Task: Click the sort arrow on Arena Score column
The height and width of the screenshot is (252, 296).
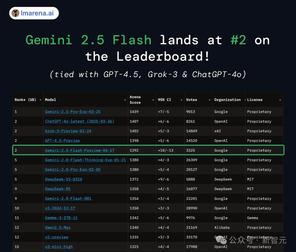Action: pyautogui.click(x=153, y=100)
